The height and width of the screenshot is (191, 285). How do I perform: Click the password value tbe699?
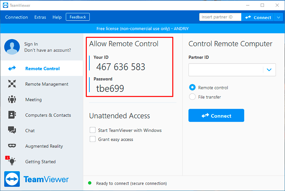110,88
